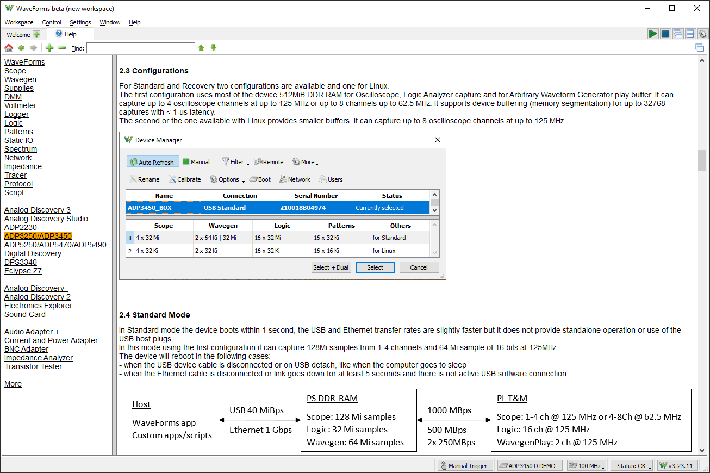Go to Help home page icon
This screenshot has height=473, width=710.
coord(9,48)
